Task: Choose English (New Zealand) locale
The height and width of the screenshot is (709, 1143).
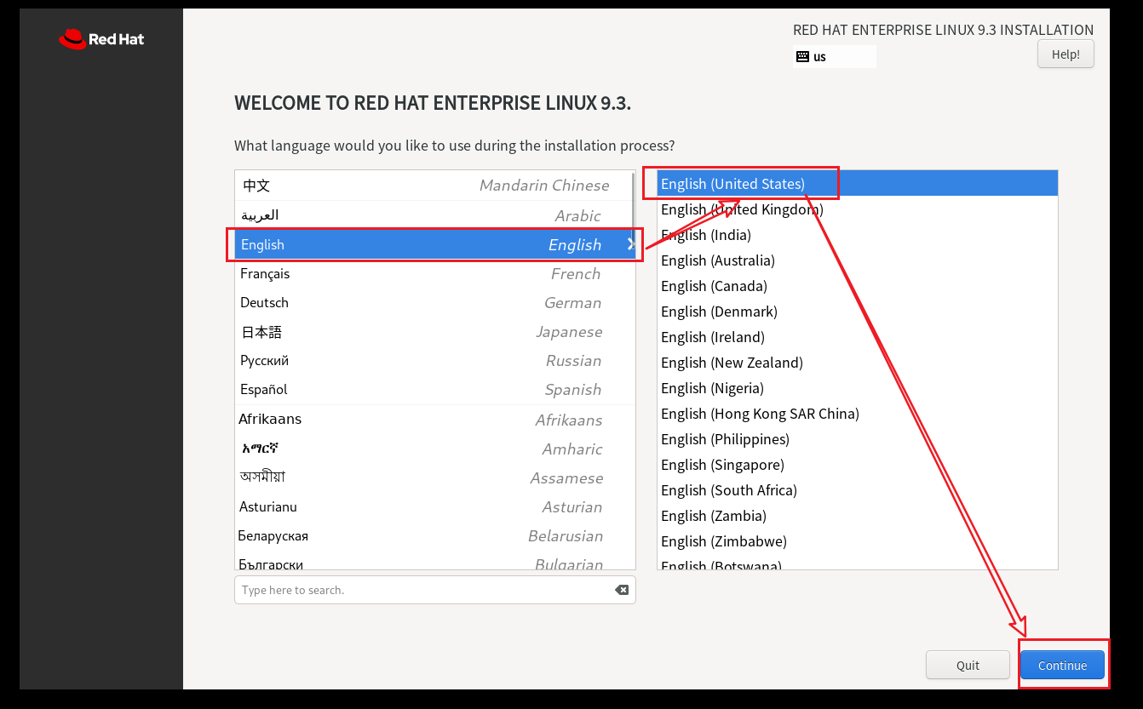Action: click(x=858, y=362)
